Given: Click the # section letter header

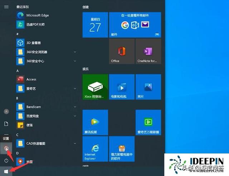Looking at the screenshot, I should tap(18, 34).
